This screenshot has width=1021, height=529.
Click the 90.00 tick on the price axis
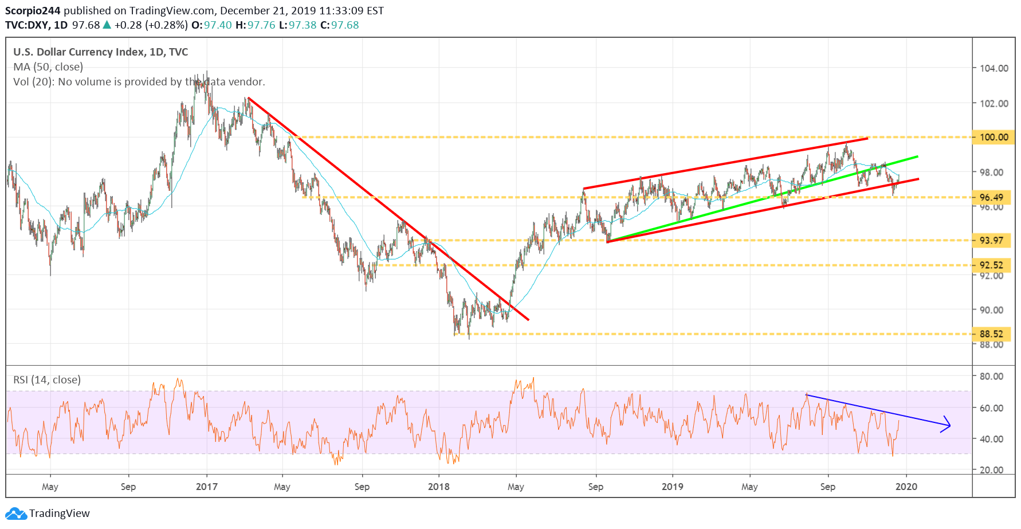click(x=991, y=310)
